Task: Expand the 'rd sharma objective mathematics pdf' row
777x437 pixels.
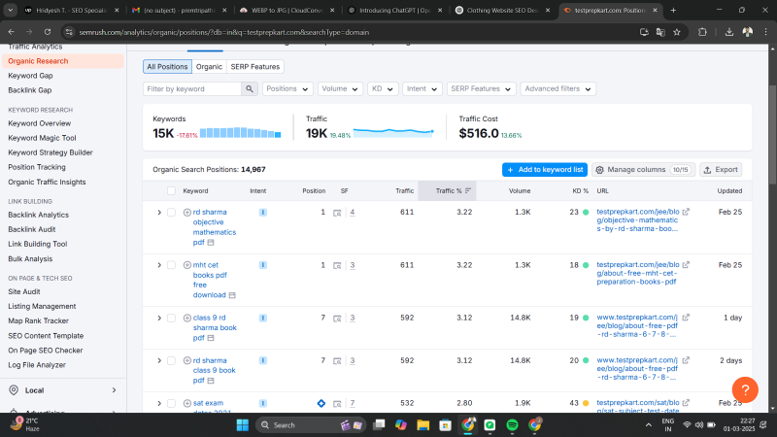Action: (x=159, y=212)
